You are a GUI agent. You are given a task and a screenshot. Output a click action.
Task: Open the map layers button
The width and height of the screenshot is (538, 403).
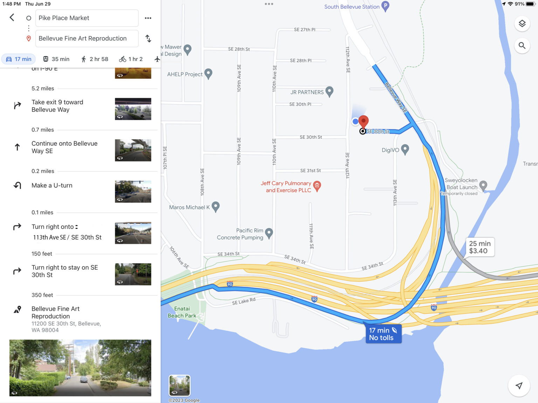[x=522, y=23]
